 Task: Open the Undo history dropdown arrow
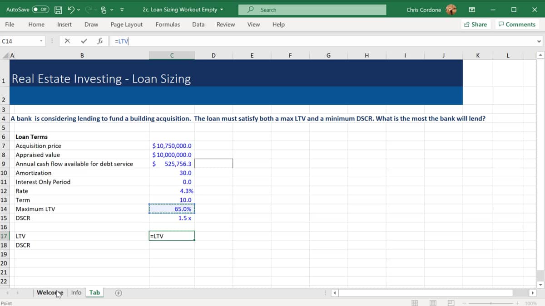tap(79, 10)
